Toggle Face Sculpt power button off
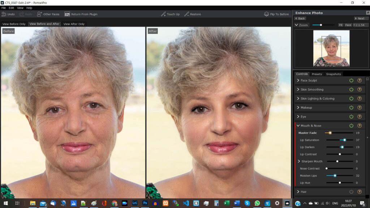Image resolution: width=370 pixels, height=208 pixels. (x=351, y=81)
